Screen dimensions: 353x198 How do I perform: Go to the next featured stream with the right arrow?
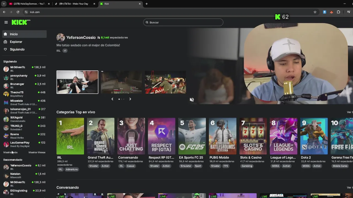click(130, 99)
